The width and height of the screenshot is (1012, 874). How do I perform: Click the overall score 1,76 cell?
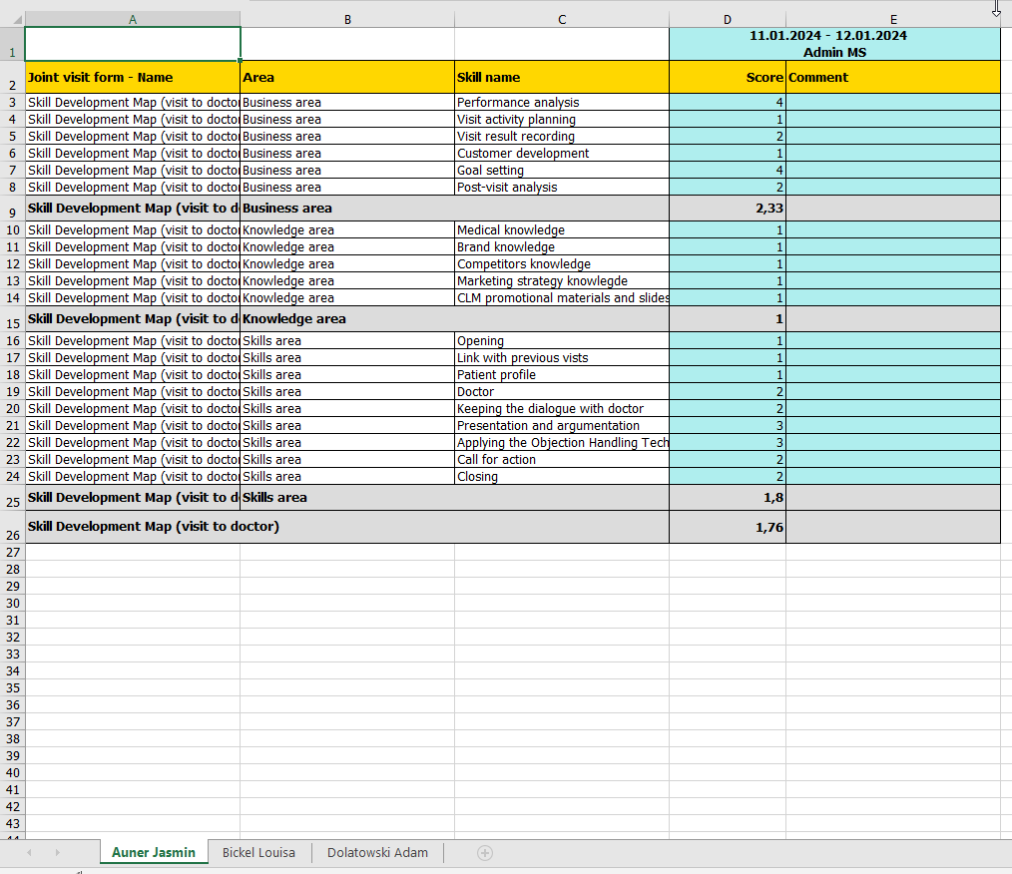(727, 528)
